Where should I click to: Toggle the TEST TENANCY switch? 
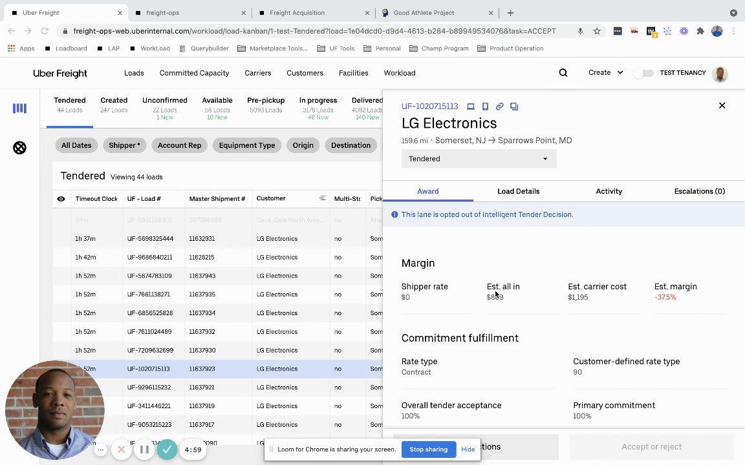[x=643, y=73]
